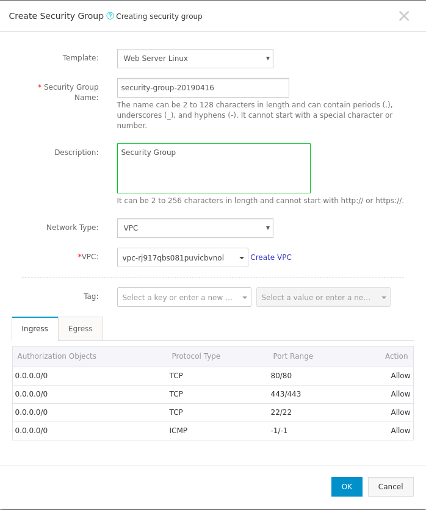Viewport: 426px width, 510px height.
Task: Close the Create Security Group dialog
Action: 404,16
